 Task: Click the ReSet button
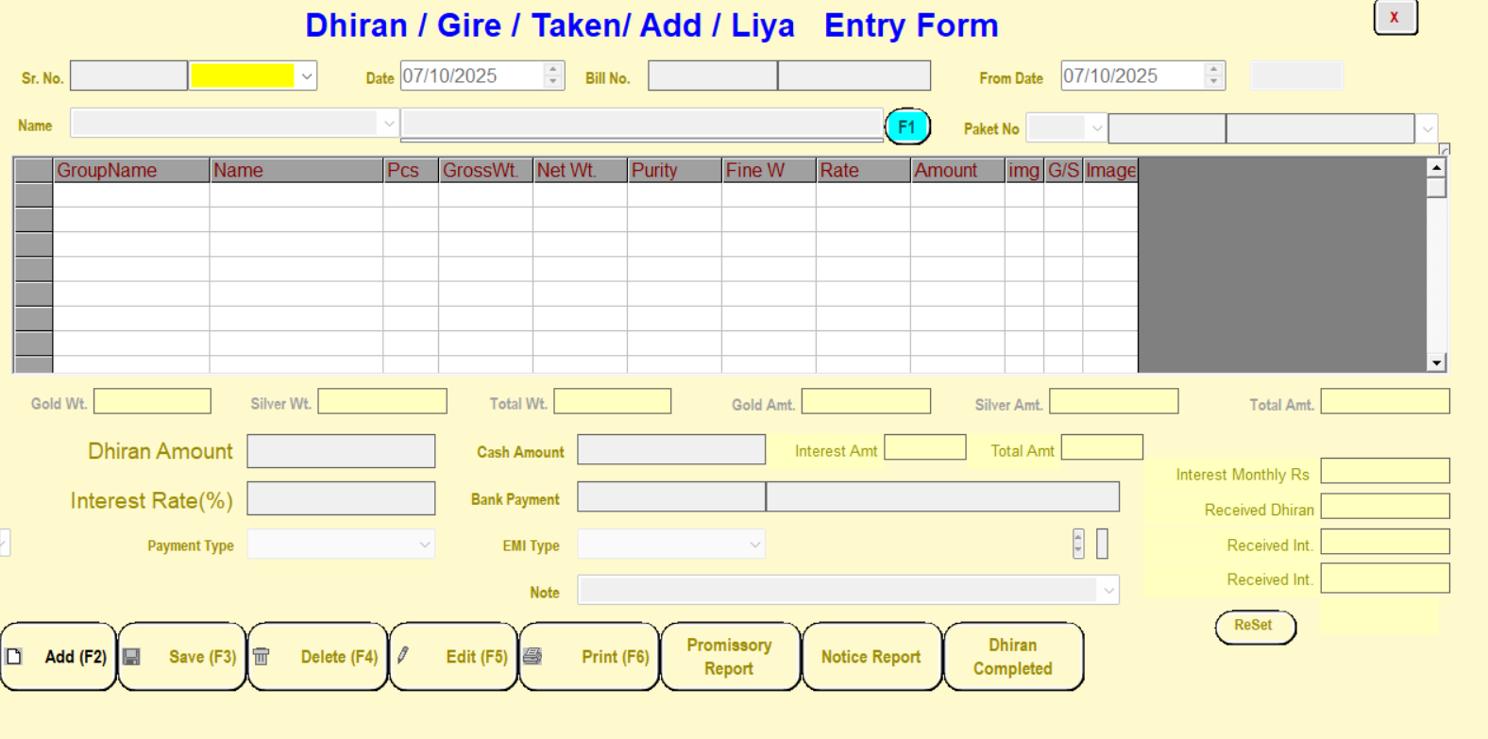coord(1254,626)
